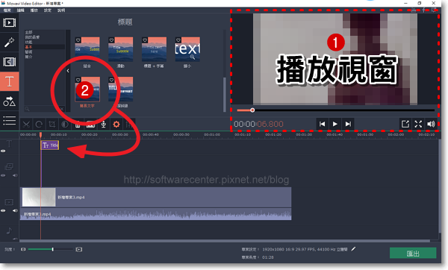Click the search magnifier in category list
Viewport: 448px width, 270px height.
click(27, 109)
